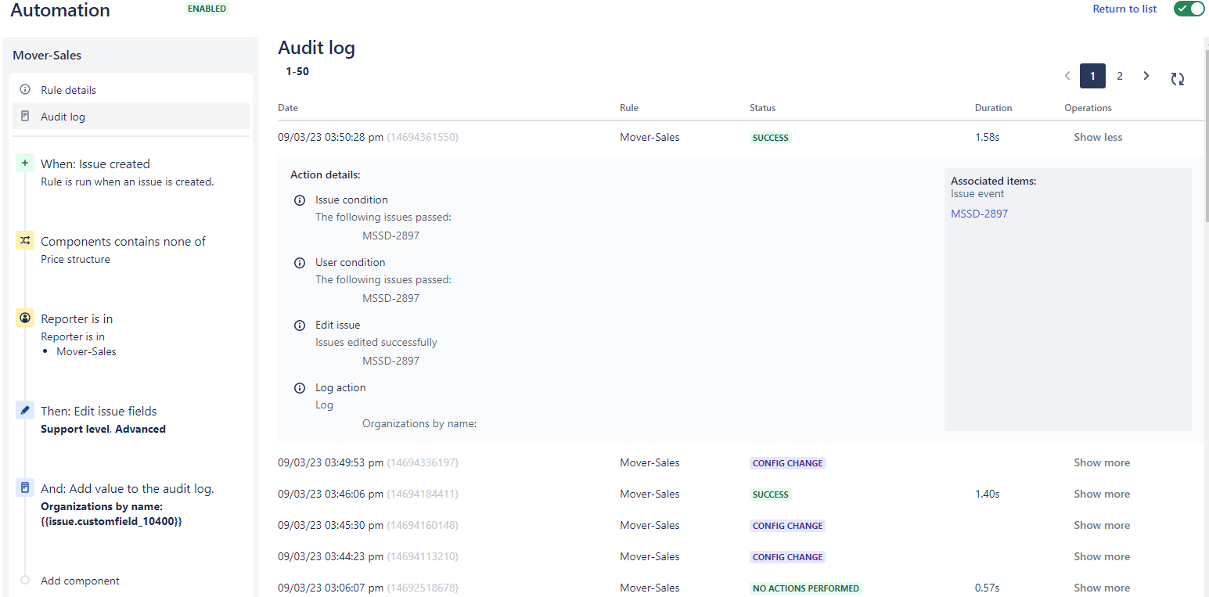
Task: Click Add component in the rule chain
Action: click(80, 581)
